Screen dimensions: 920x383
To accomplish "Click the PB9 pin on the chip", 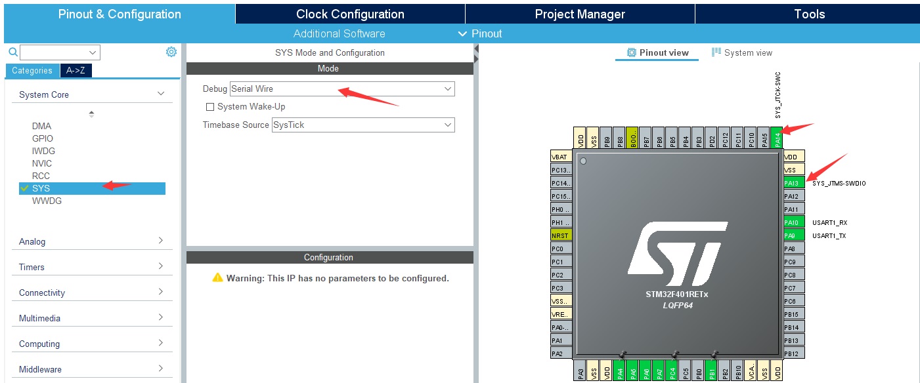I will 606,138.
